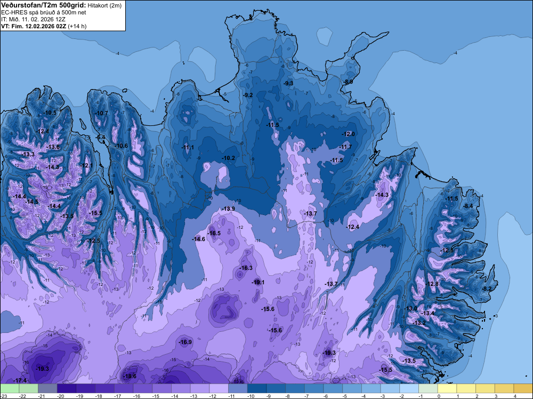Click the -14.5 temperature label

pyautogui.click(x=32, y=202)
